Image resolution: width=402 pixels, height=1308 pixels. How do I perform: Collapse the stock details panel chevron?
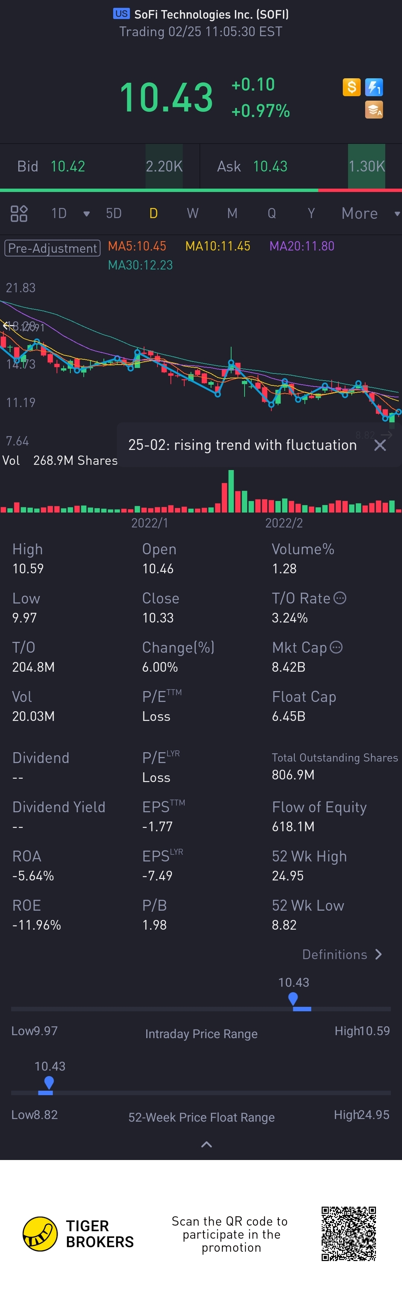click(206, 1144)
